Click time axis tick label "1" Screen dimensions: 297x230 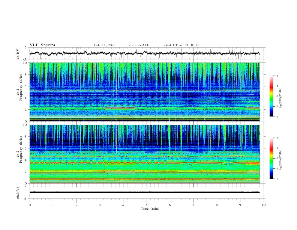(x=53, y=205)
